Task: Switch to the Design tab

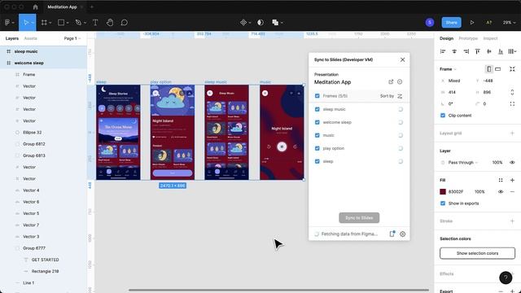Action: [446, 38]
